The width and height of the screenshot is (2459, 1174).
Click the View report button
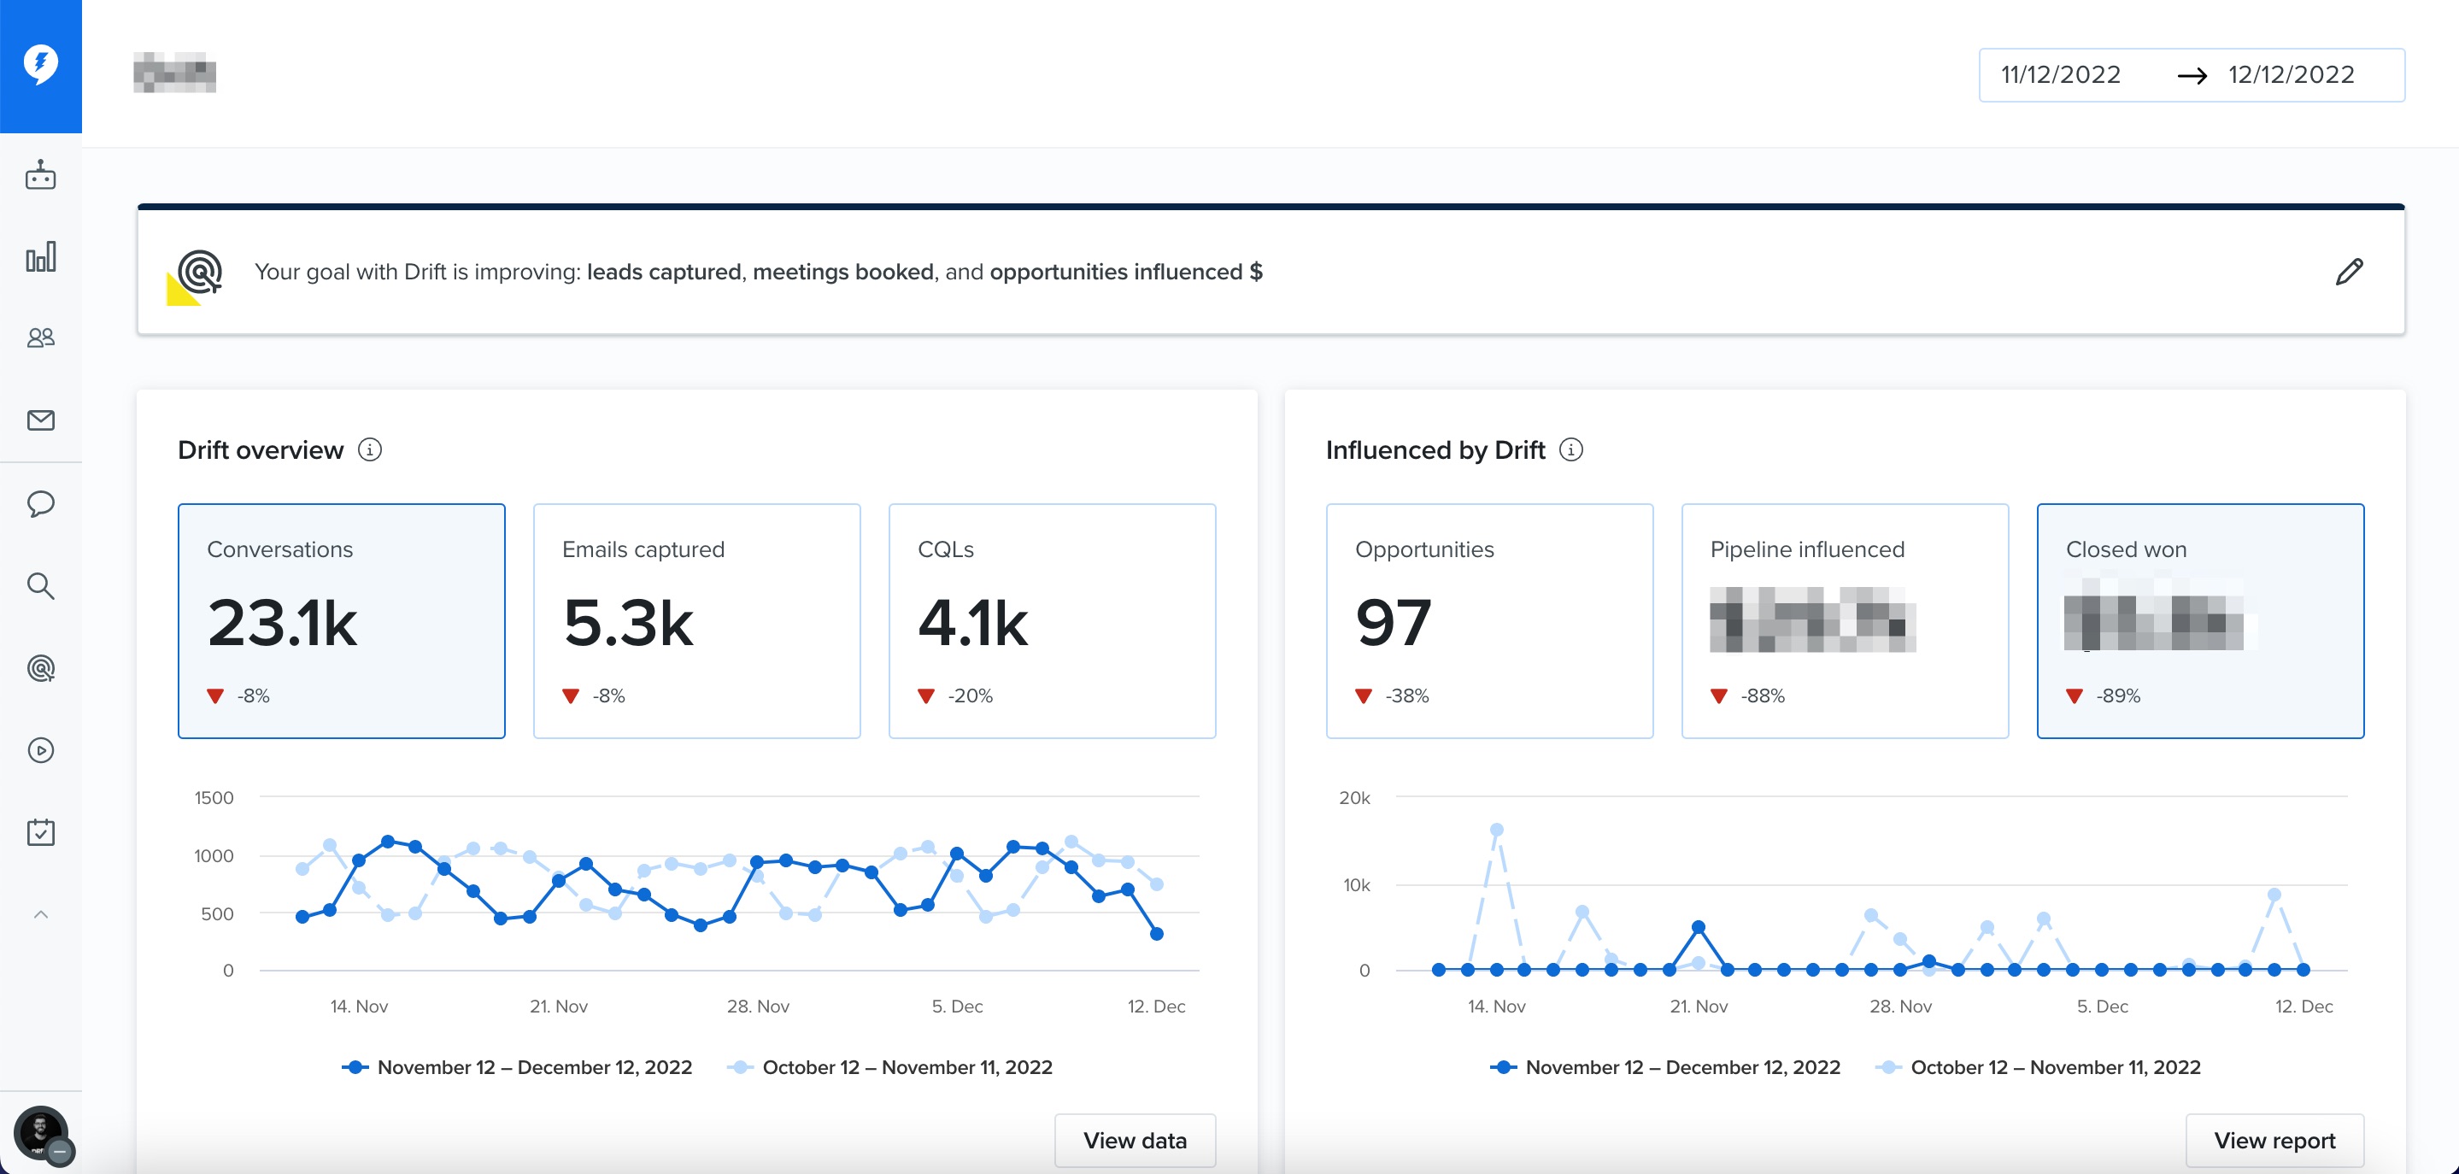click(2274, 1141)
